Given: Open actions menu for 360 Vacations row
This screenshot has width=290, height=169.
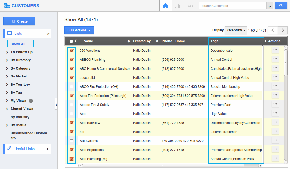Looking at the screenshot, I should point(275,50).
